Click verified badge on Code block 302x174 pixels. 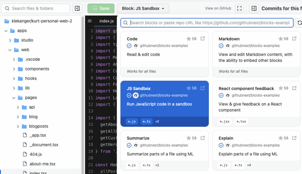point(129,46)
